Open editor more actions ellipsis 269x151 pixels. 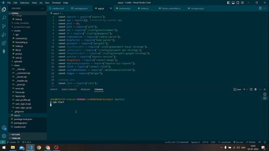tap(264, 8)
